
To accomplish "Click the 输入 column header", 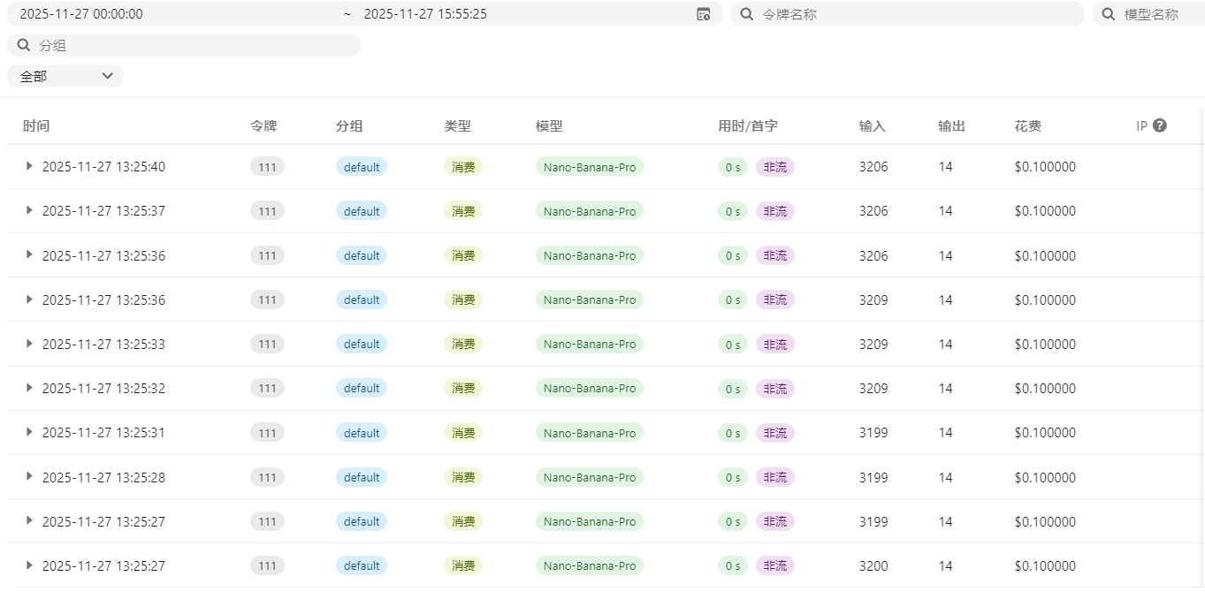I will tap(873, 126).
